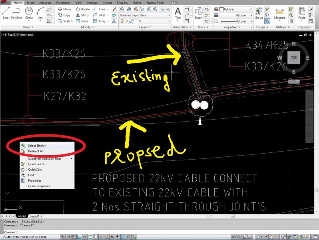This screenshot has height=240, width=319.
Task: Click the Layer Properties icon
Action: [122, 9]
